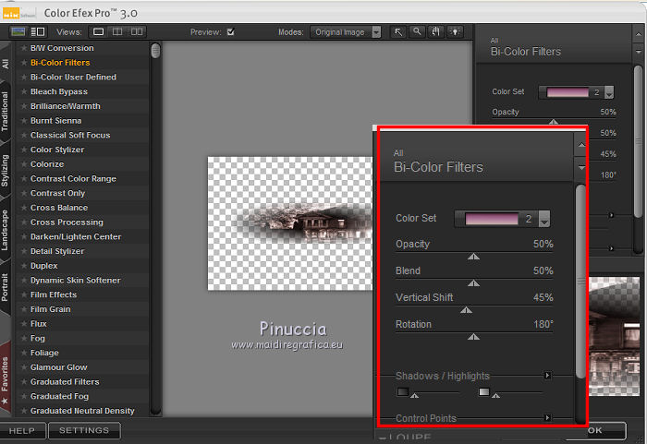Select the zoom magnifier tool
Image resolution: width=647 pixels, height=444 pixels.
tap(417, 31)
